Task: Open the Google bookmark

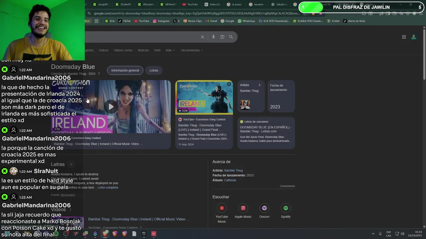Action: click(x=227, y=21)
